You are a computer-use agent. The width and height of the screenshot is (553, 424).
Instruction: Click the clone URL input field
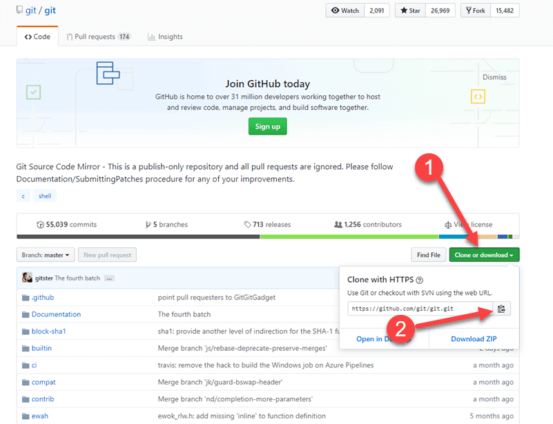(x=420, y=309)
